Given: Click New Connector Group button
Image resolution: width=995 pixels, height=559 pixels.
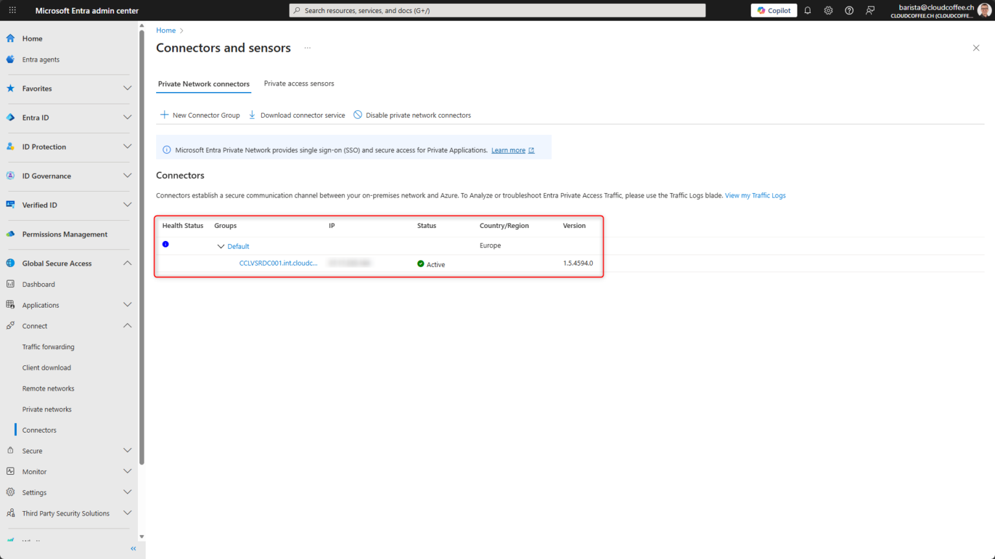Looking at the screenshot, I should click(x=200, y=115).
